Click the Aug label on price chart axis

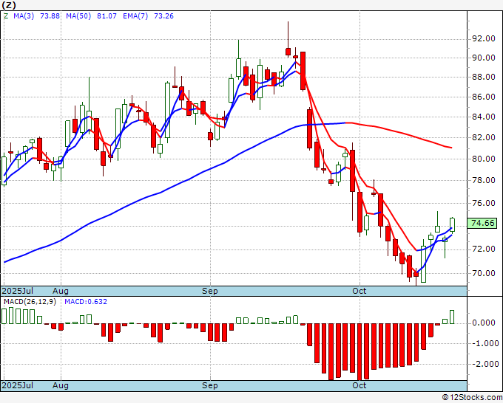click(x=61, y=291)
